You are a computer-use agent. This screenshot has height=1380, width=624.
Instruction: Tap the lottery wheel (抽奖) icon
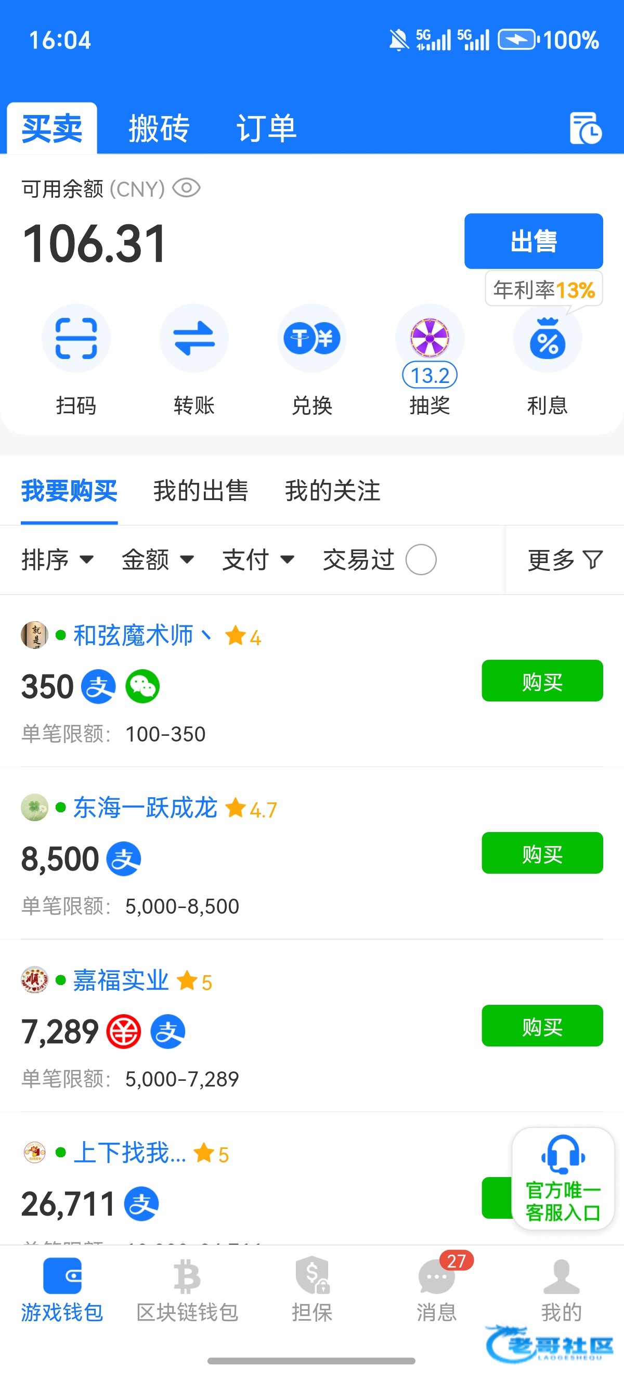429,339
